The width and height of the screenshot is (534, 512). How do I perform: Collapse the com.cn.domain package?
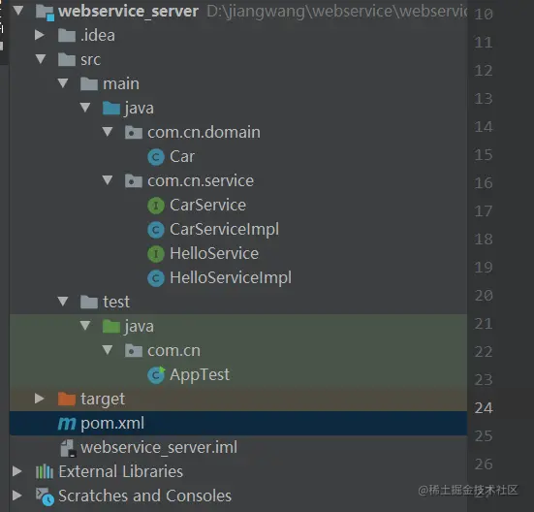pos(108,132)
